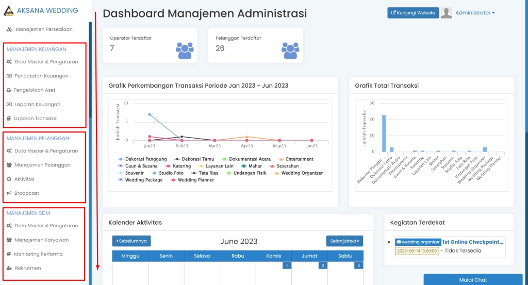
Task: Click the Aksana Wedding logo icon
Action: pyautogui.click(x=9, y=11)
